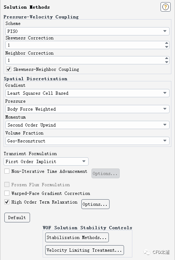This screenshot has width=175, height=260.
Task: Open High Order Term Relaxation Options
Action: coord(95,204)
